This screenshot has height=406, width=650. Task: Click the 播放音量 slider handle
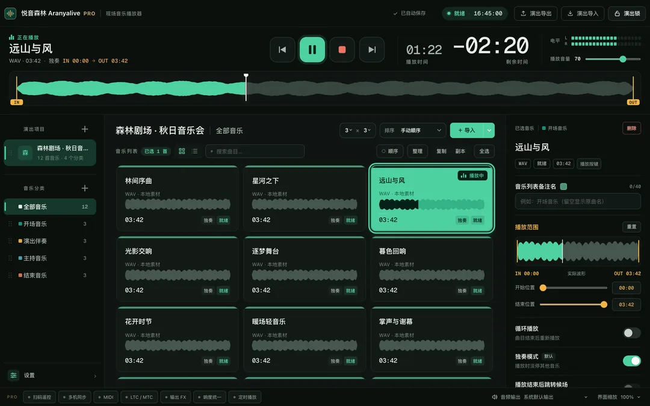(623, 59)
